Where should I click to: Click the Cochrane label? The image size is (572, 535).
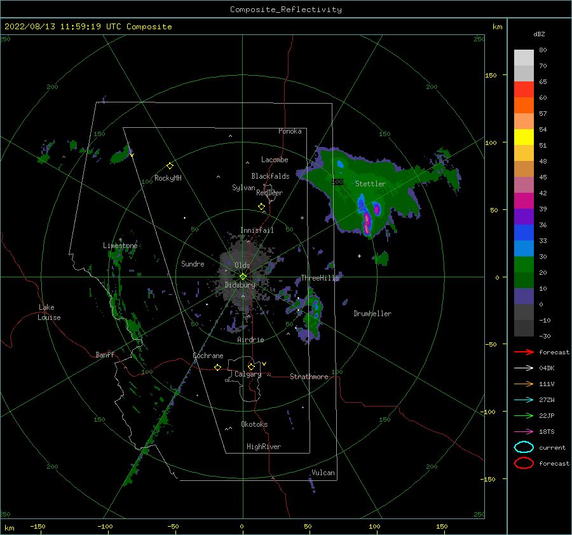[x=208, y=356]
